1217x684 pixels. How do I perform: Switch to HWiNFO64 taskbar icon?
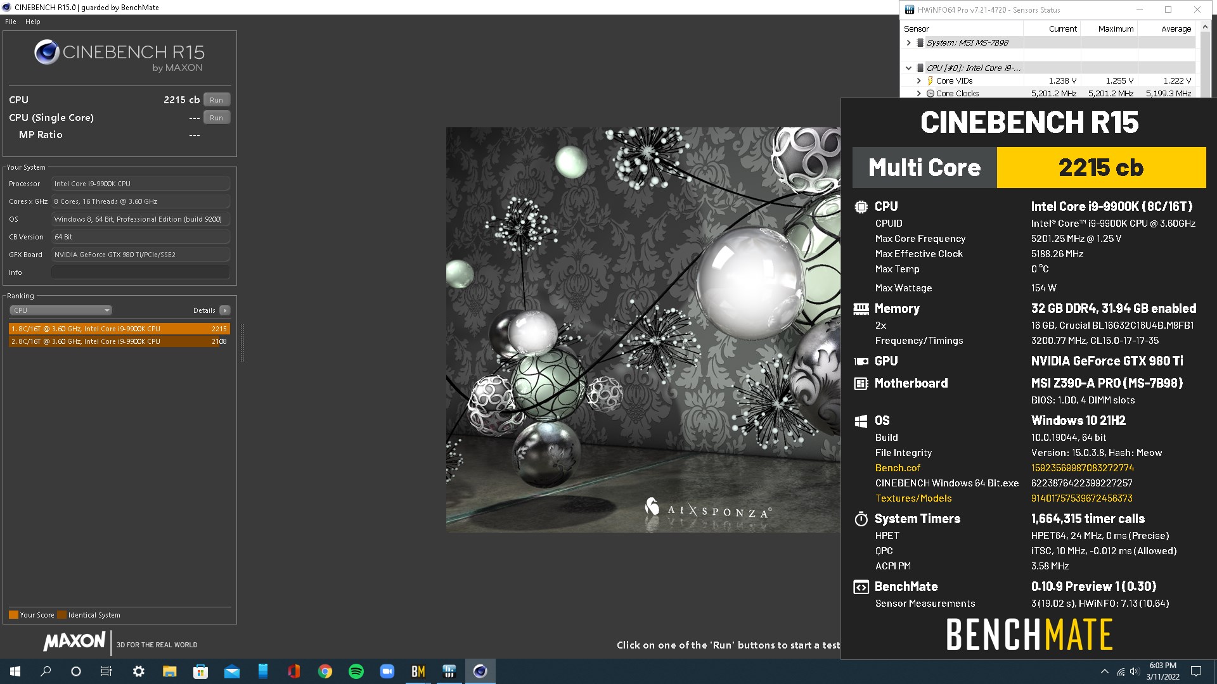click(x=449, y=671)
